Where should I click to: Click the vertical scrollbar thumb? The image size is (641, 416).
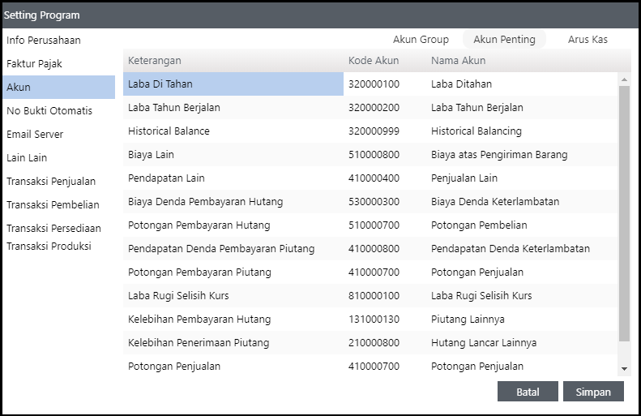(623, 211)
